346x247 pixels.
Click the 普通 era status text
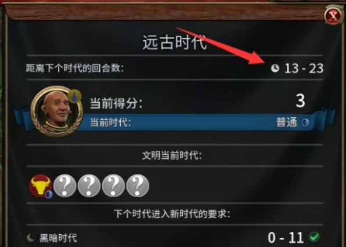[287, 122]
